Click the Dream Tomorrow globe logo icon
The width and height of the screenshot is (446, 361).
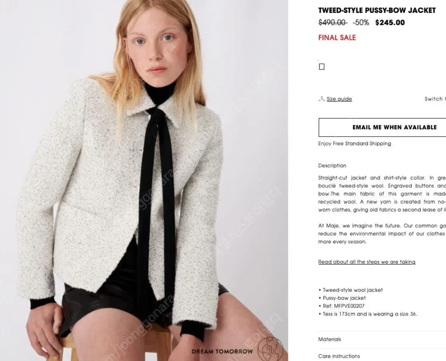point(270,349)
